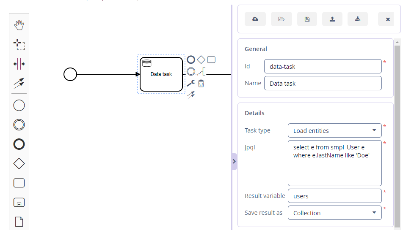Click the cloud upload deploy button
This screenshot has width=403, height=230.
coord(255,19)
